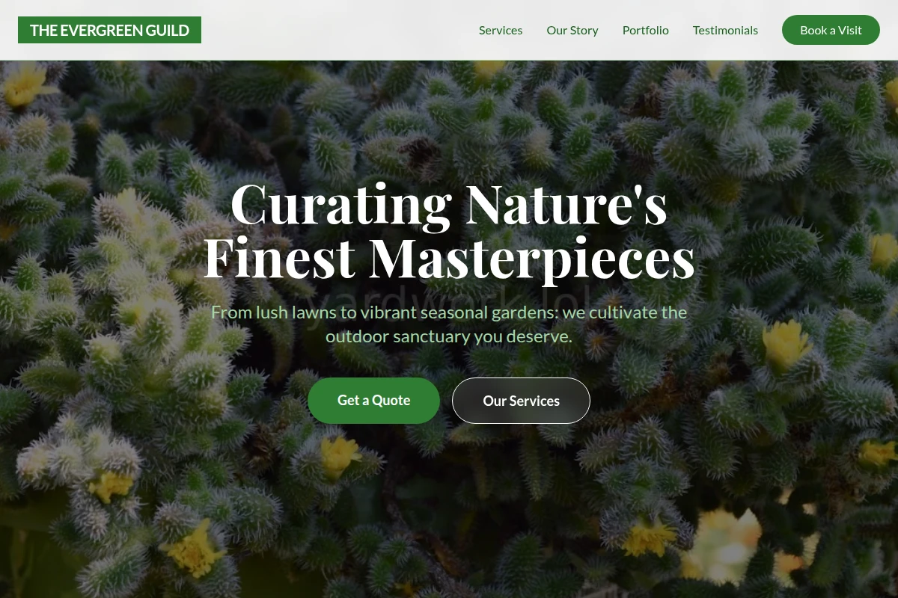
Task: Click the Book a Visit button
Action: point(831,30)
